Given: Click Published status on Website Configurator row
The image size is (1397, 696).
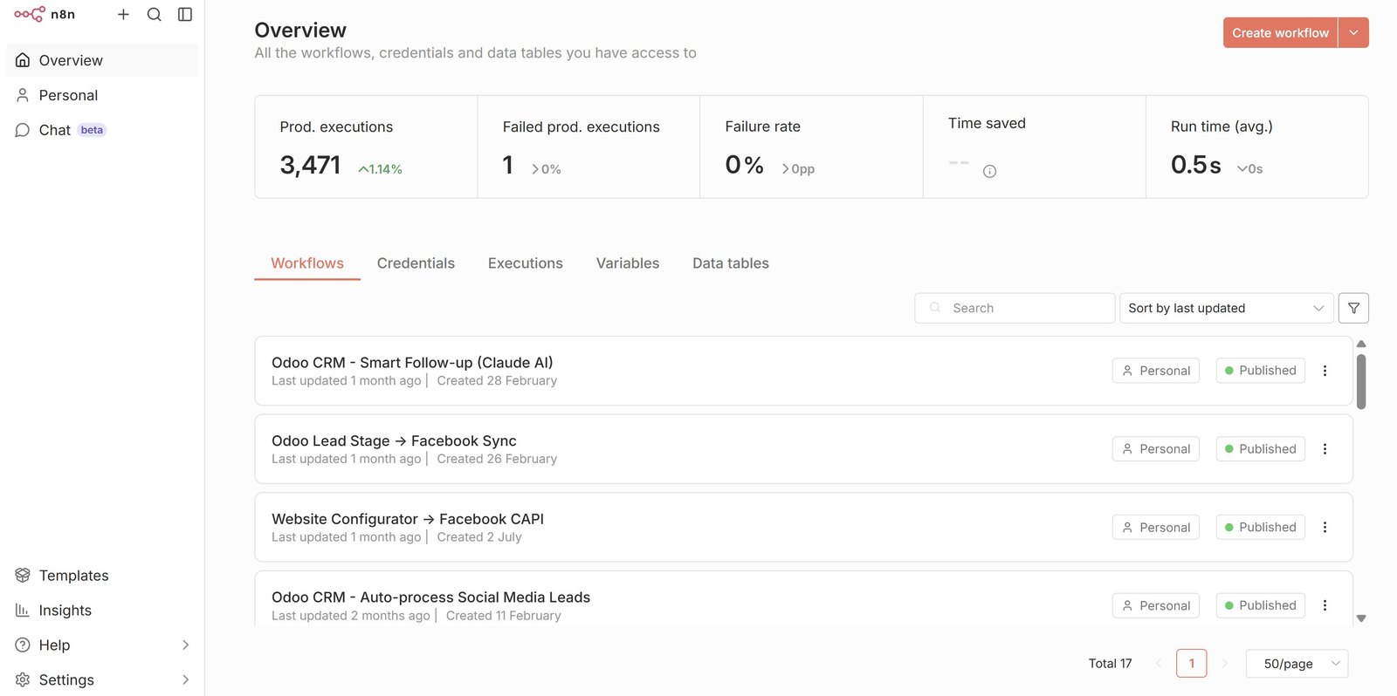Looking at the screenshot, I should 1260,527.
